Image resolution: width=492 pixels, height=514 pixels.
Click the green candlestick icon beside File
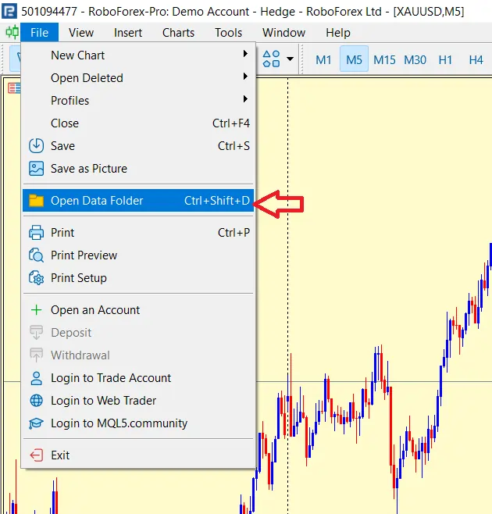[12, 33]
